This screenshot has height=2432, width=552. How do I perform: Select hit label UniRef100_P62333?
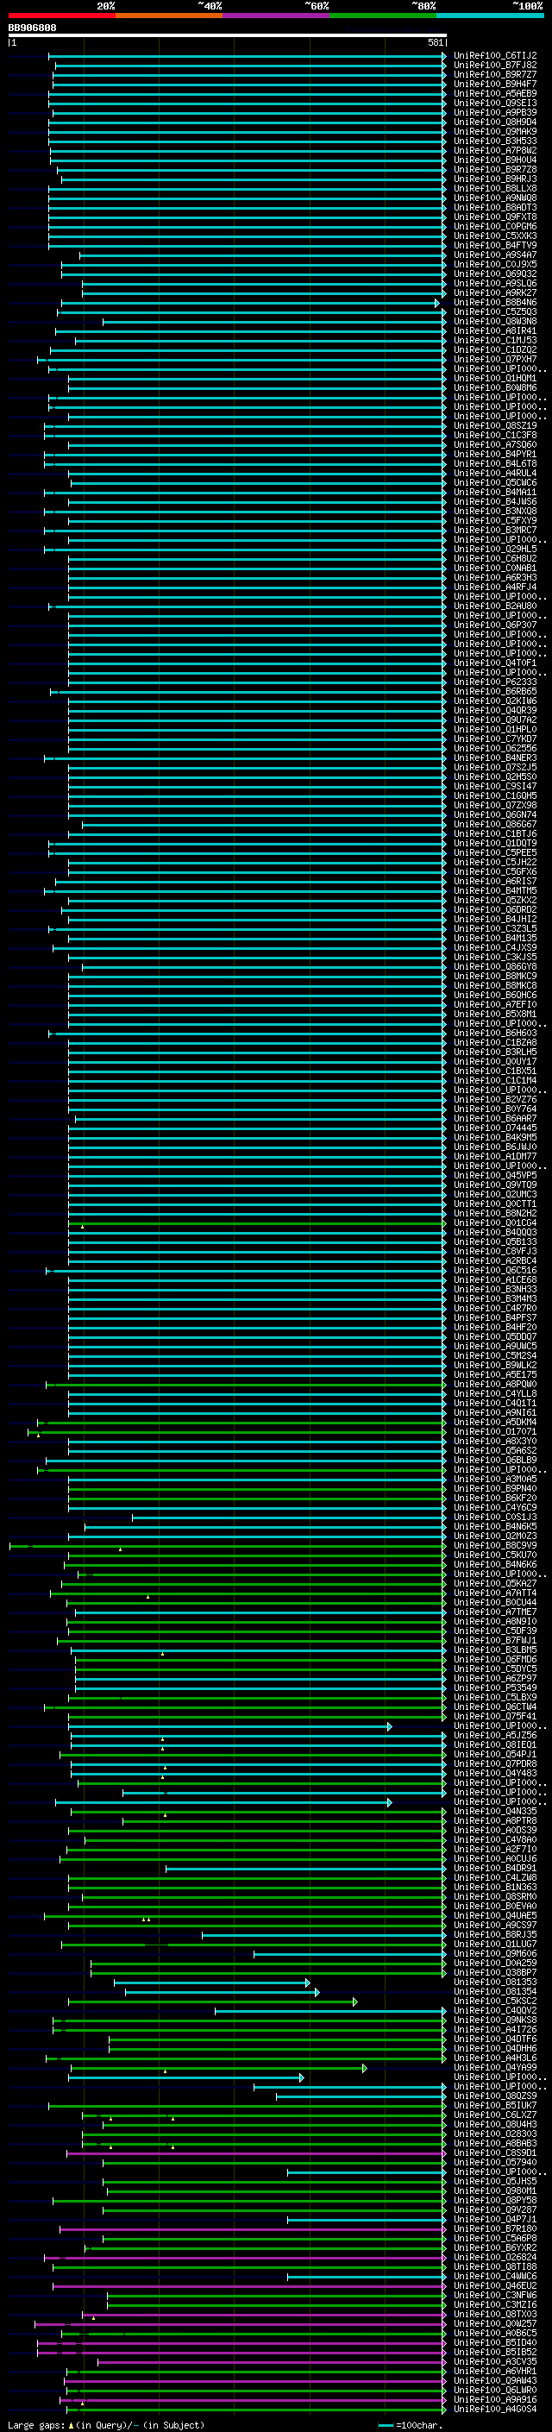point(495,682)
